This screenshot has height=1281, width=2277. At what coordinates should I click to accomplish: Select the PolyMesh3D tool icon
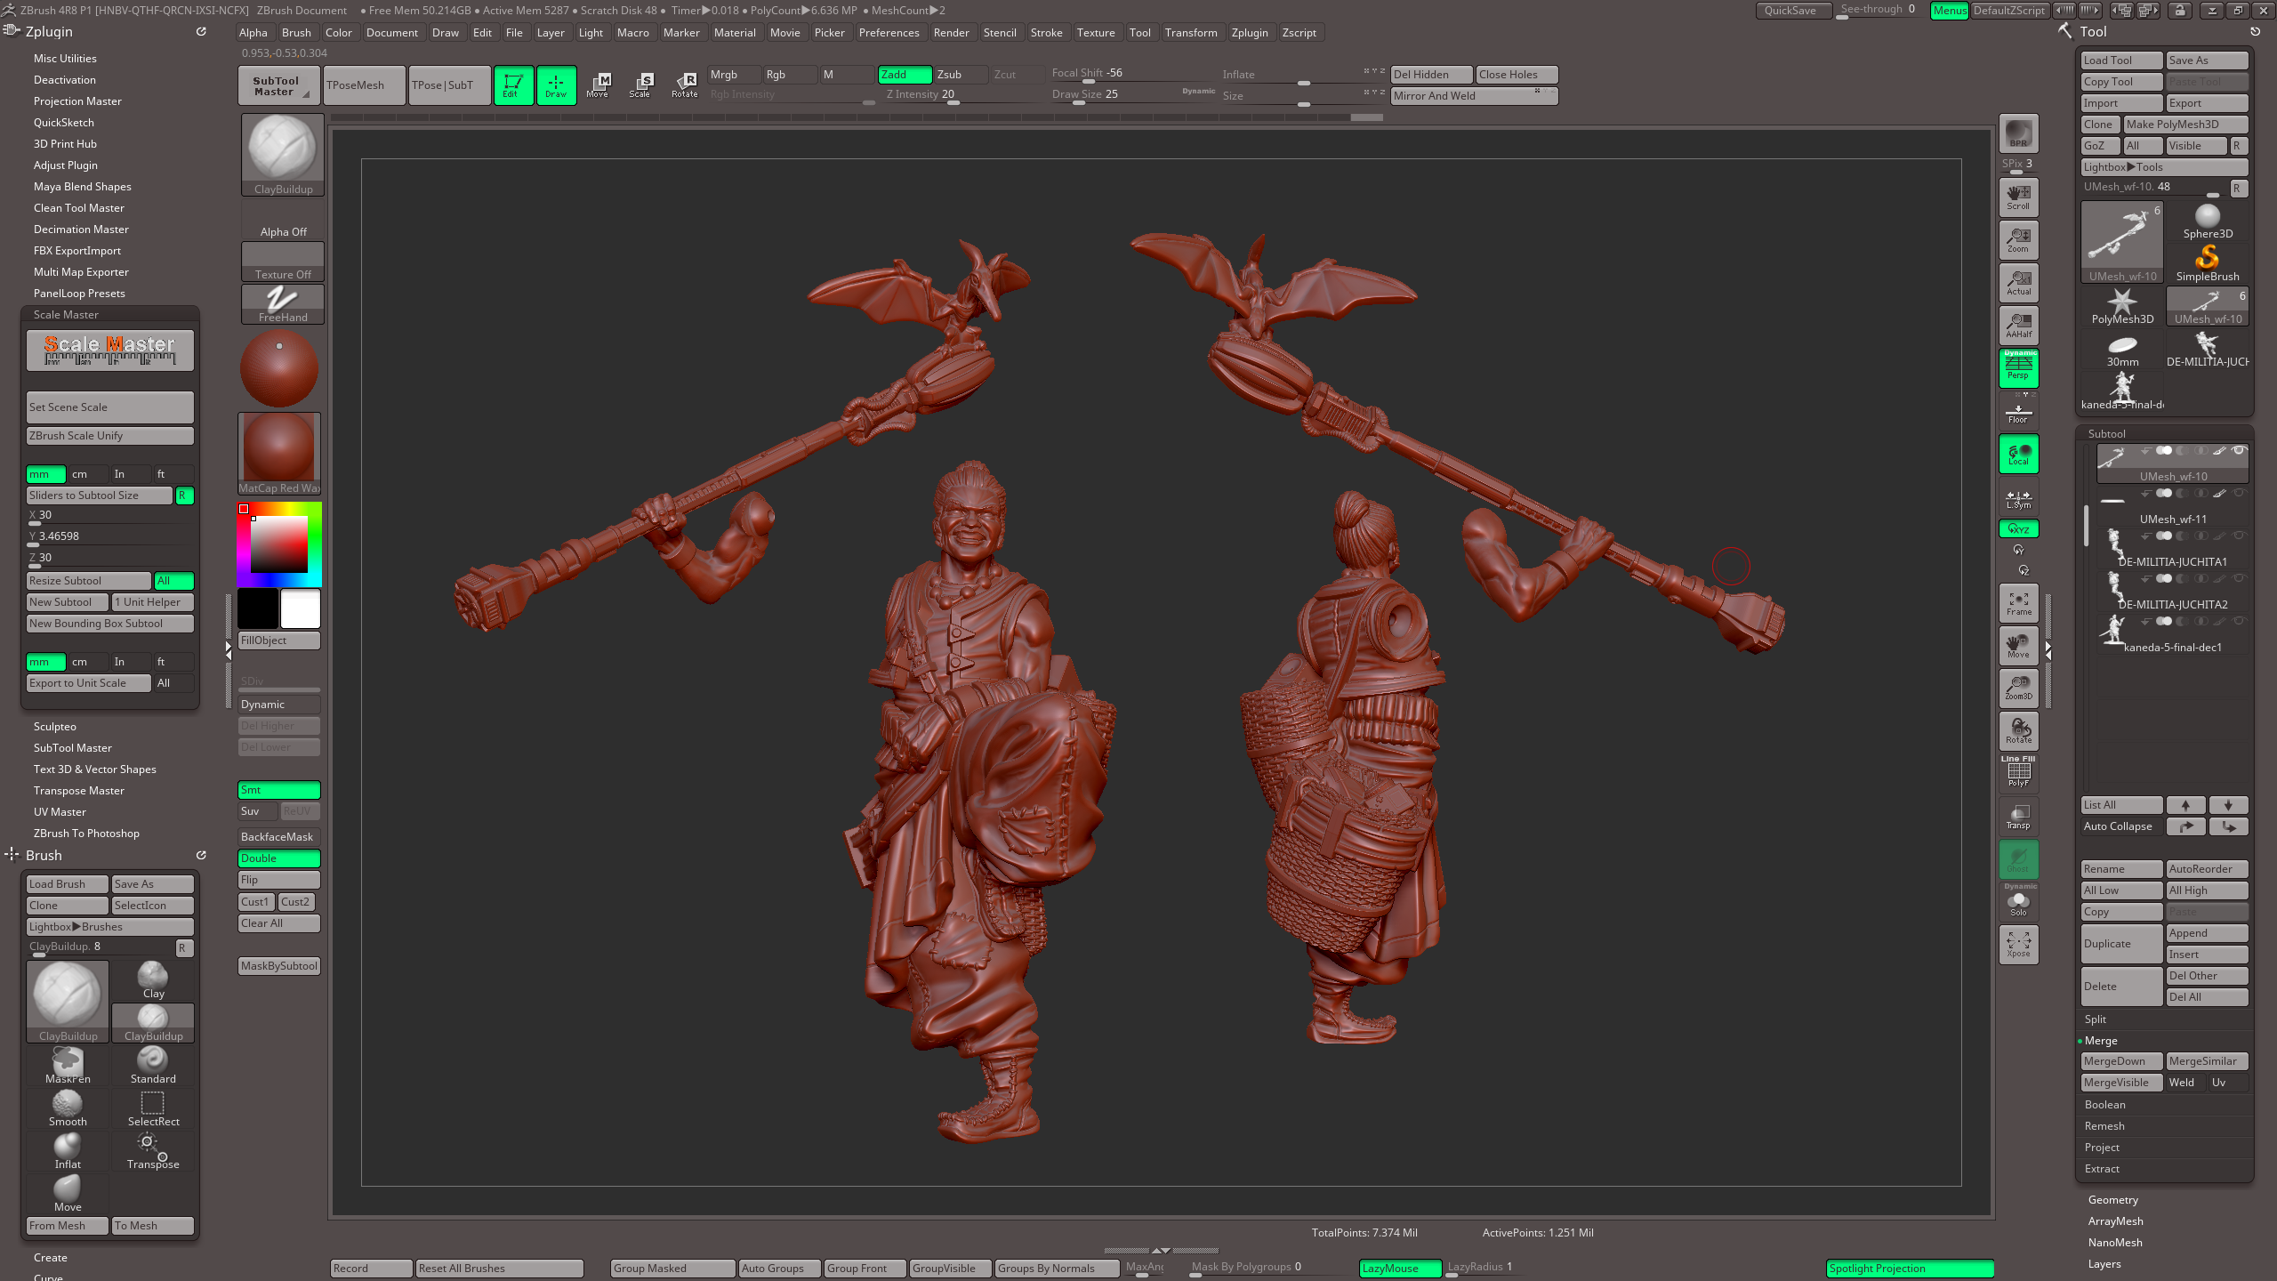[2122, 306]
